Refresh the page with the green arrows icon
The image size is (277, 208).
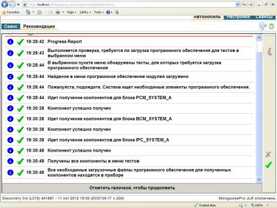coord(244,4)
